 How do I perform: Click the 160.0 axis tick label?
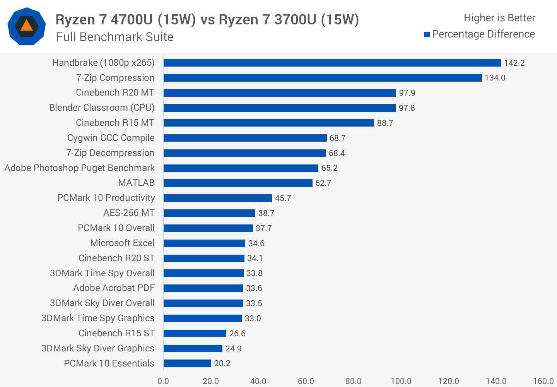543,381
